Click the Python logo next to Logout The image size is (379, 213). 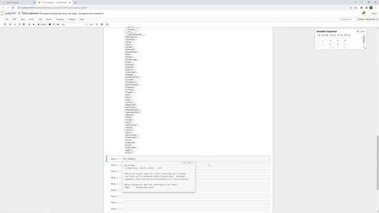(x=364, y=14)
